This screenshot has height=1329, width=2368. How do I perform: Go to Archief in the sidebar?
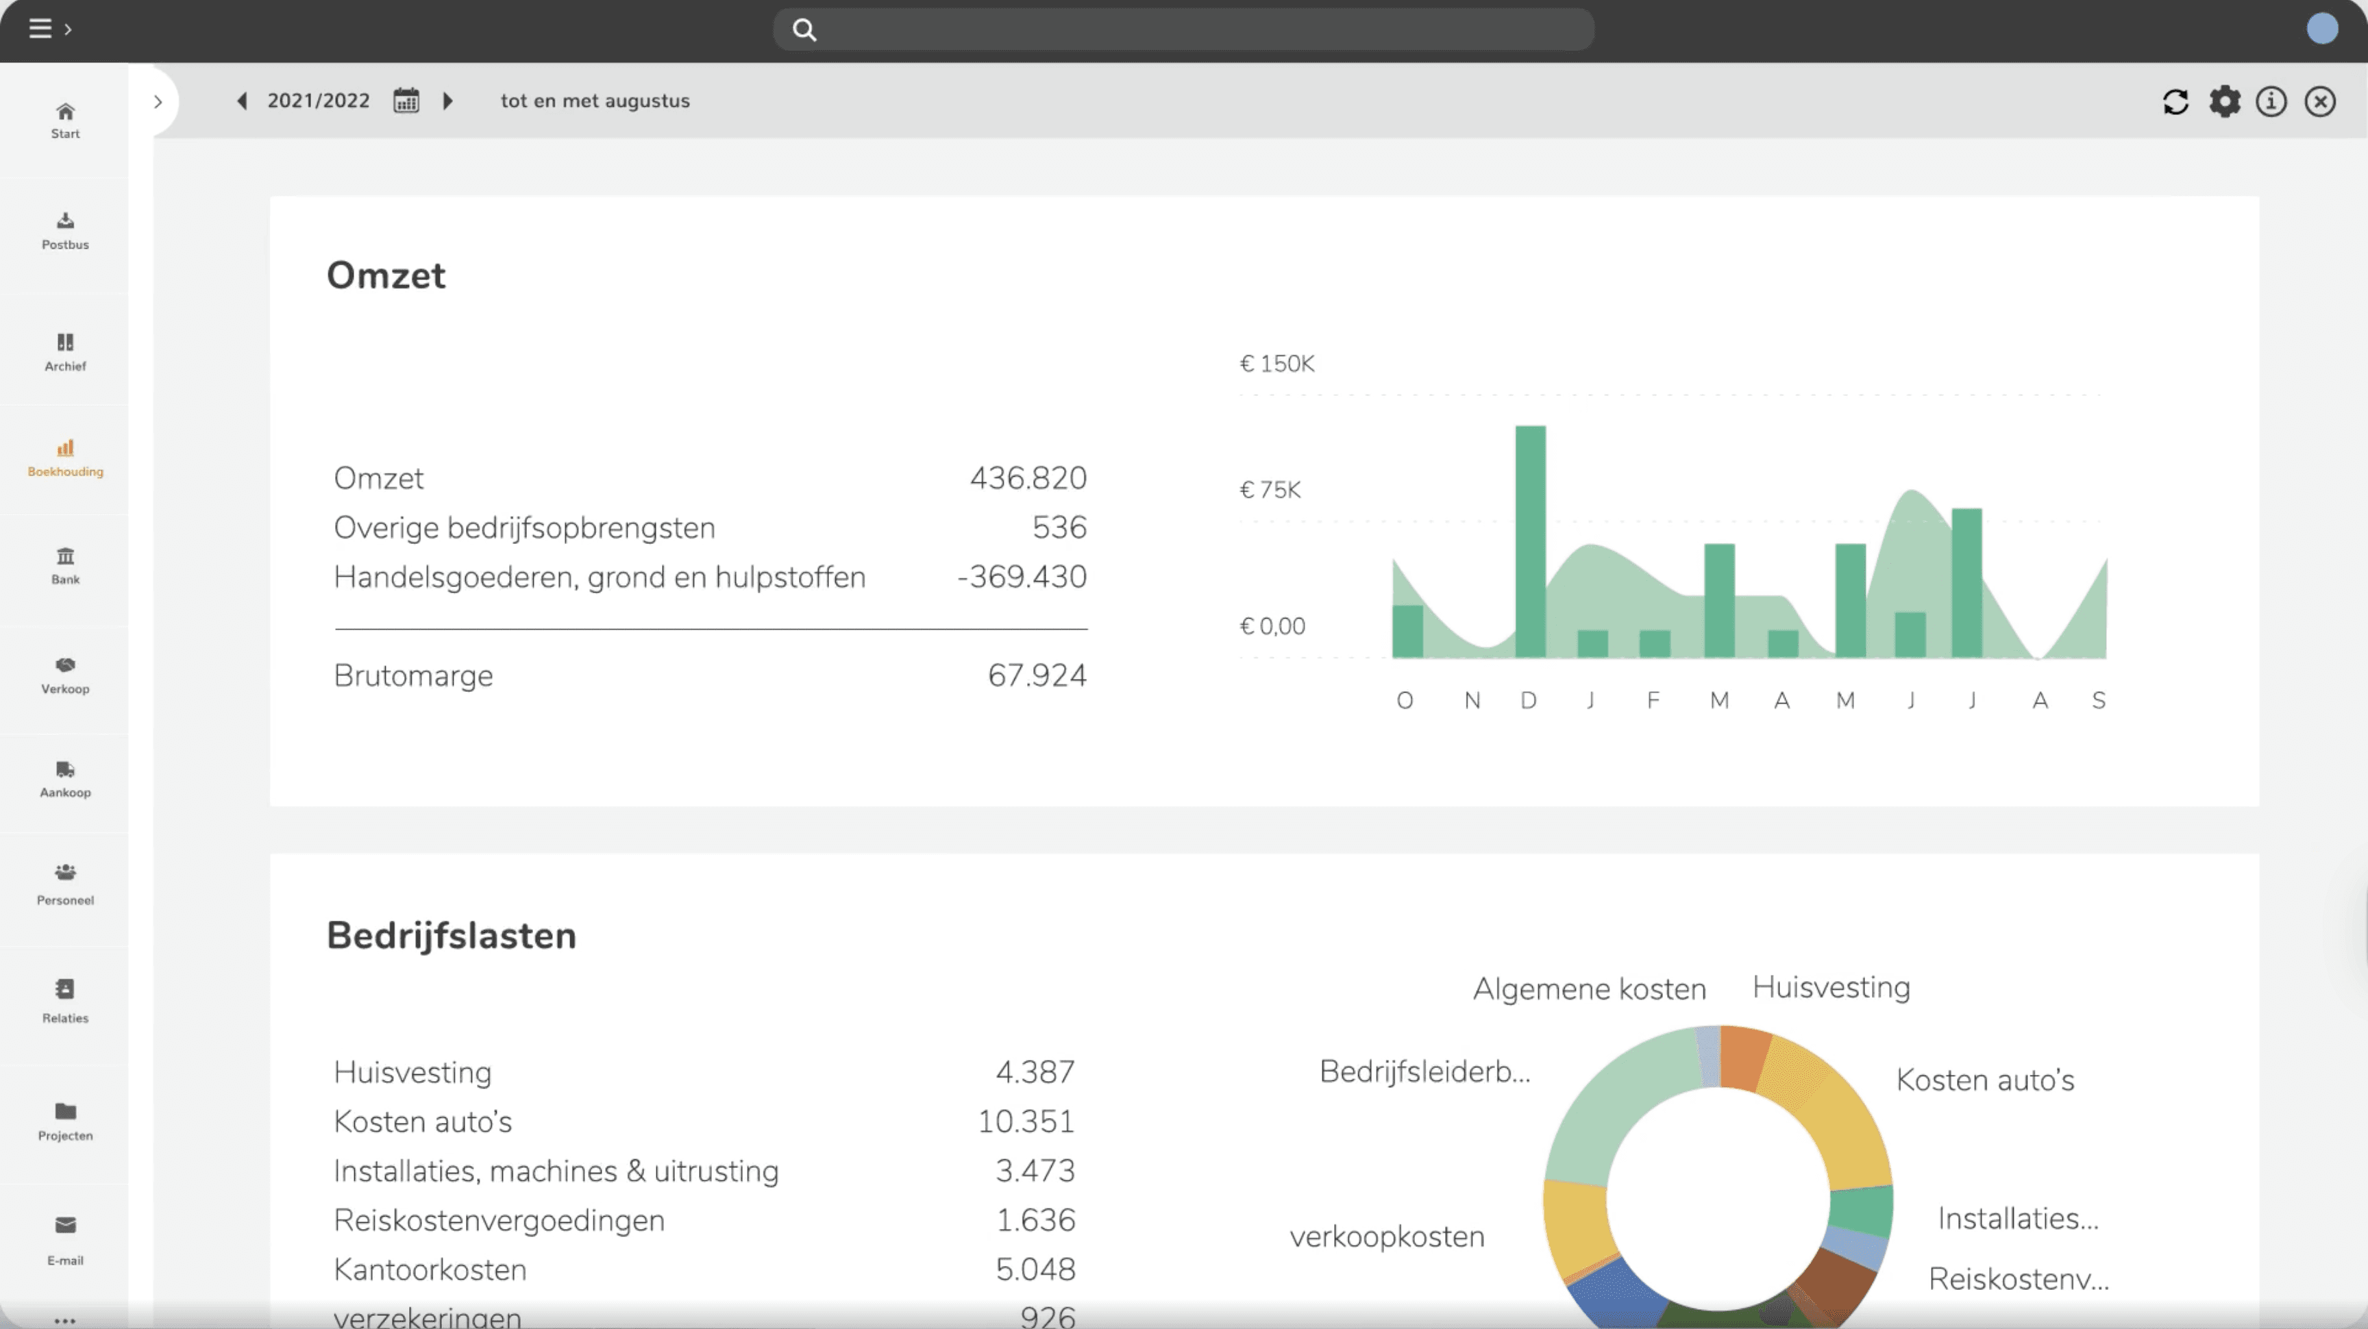(64, 352)
